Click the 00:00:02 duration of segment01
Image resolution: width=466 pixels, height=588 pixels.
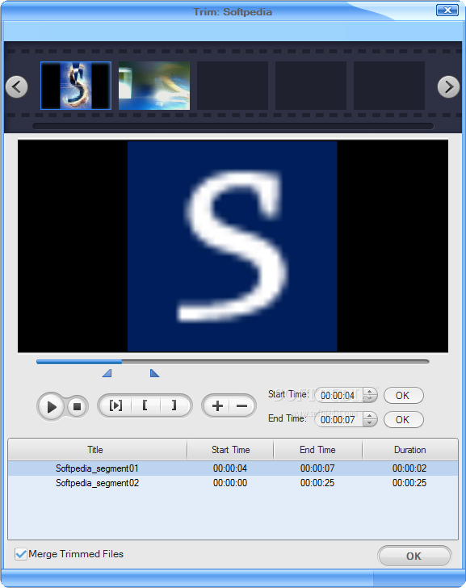tap(409, 468)
